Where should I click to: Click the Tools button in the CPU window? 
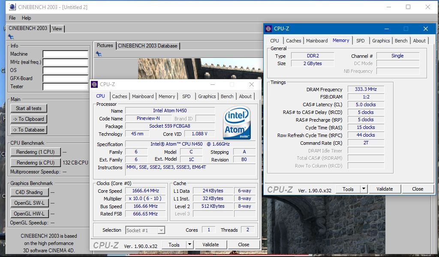click(174, 245)
